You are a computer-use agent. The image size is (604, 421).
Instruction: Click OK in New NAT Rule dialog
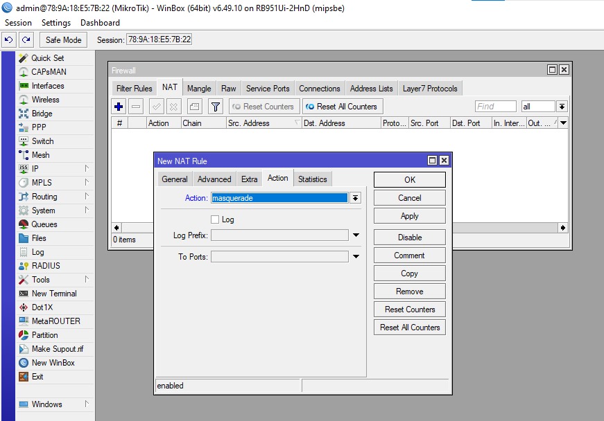409,179
